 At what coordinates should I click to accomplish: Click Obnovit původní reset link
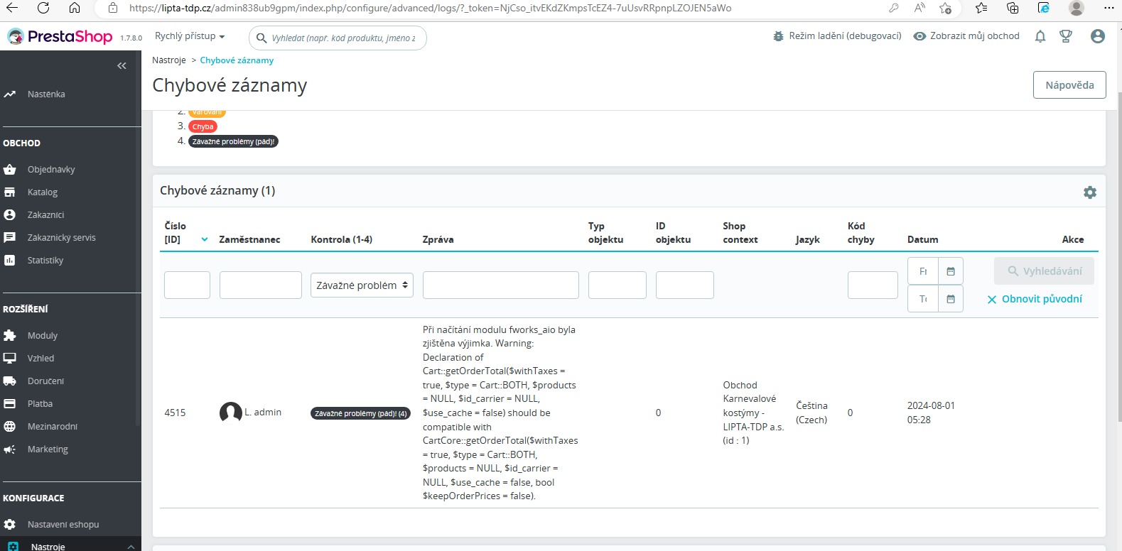[1035, 299]
